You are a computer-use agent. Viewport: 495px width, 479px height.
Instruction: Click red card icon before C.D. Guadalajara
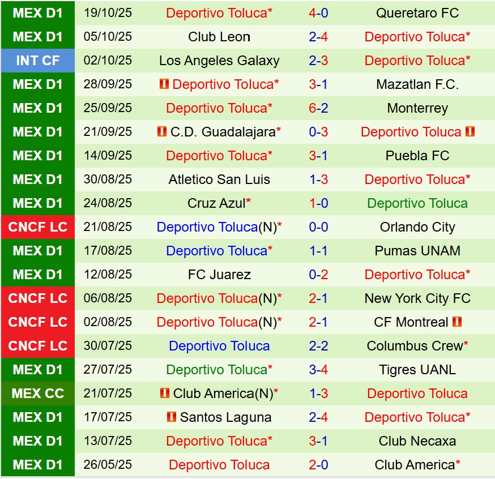click(x=162, y=132)
